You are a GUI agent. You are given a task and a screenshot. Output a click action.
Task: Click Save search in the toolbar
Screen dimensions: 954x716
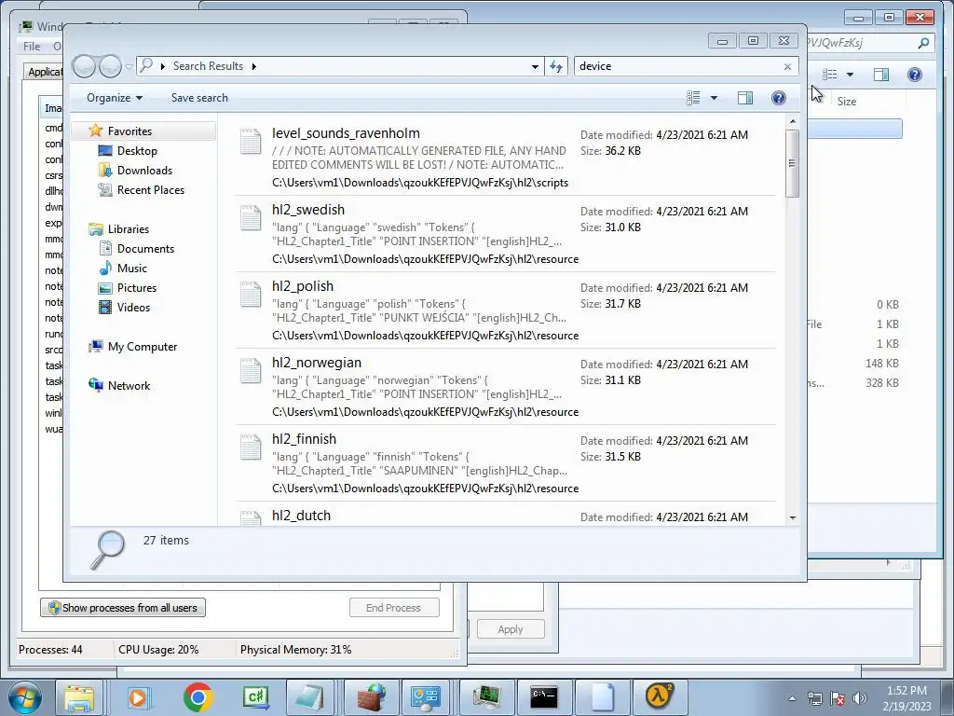pyautogui.click(x=199, y=98)
